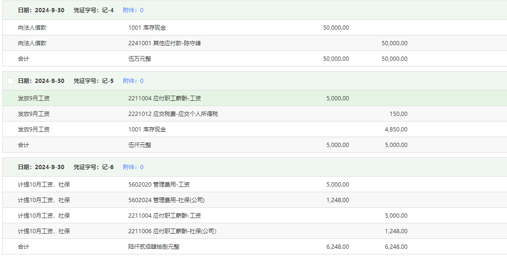Click the voucher 记-4 header bar
The image size is (507, 261).
255,10
